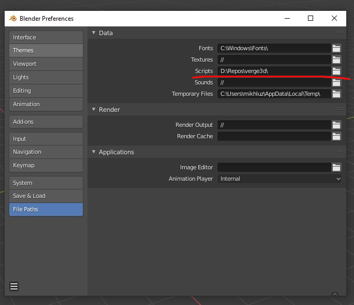Image resolution: width=354 pixels, height=305 pixels.
Task: Open folder browser for Sounds path
Action: click(336, 83)
